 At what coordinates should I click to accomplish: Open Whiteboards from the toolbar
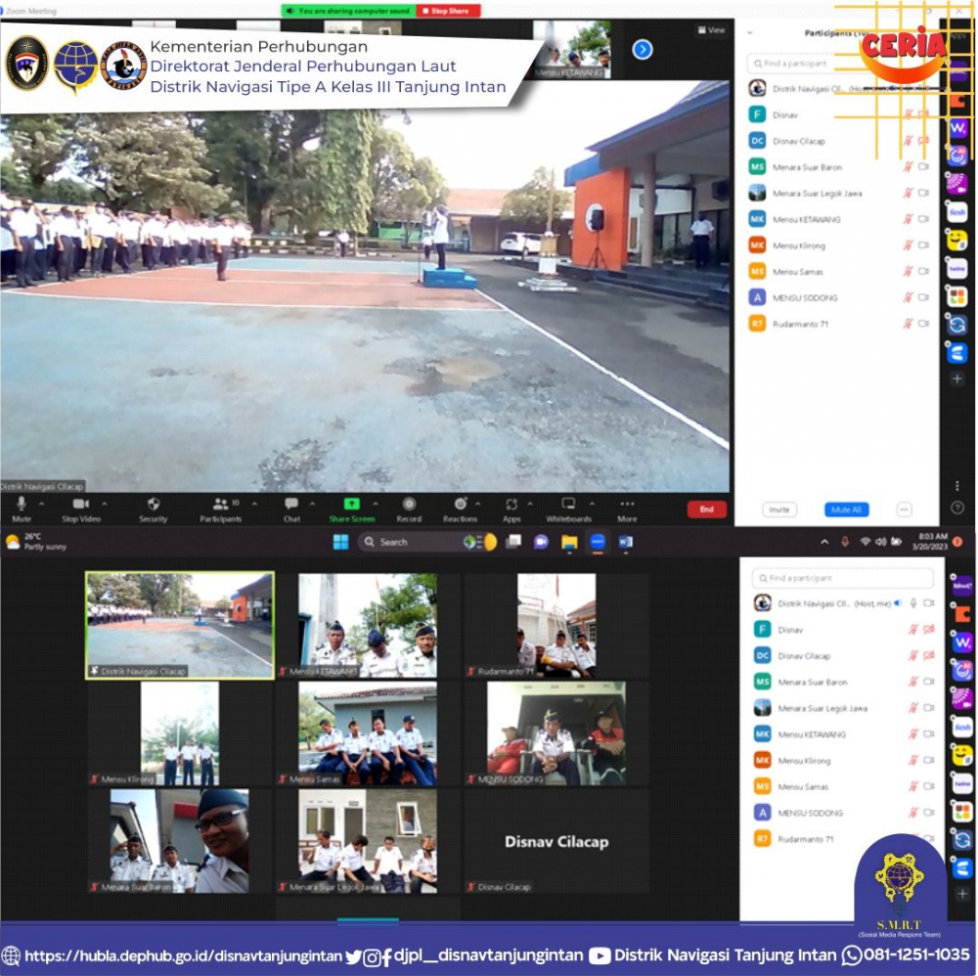coord(568,509)
